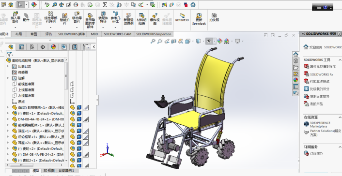Collapse the SOLIDWORKS 工具 section

[x=340, y=59]
